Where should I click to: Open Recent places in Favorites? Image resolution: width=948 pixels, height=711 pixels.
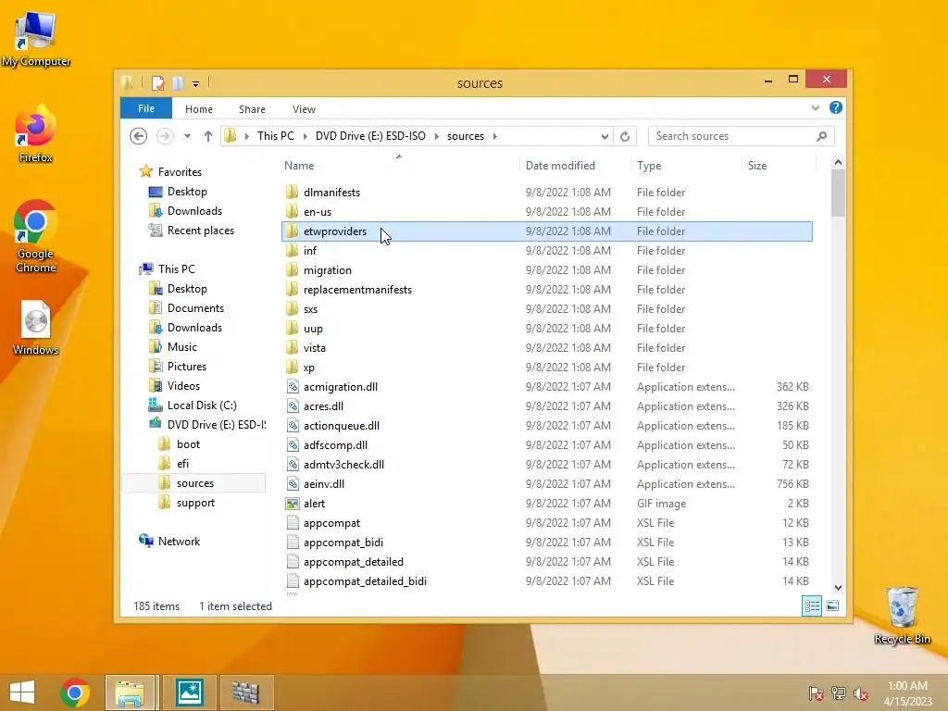click(x=200, y=231)
